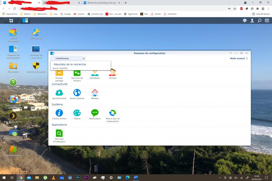This screenshot has height=181, width=272.
Task: Open the DSM search magnifier in top bar
Action: [x=259, y=21]
